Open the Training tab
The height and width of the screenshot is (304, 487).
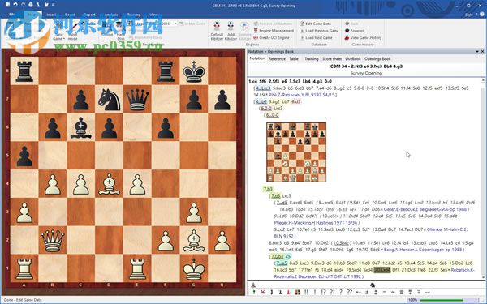tap(311, 58)
